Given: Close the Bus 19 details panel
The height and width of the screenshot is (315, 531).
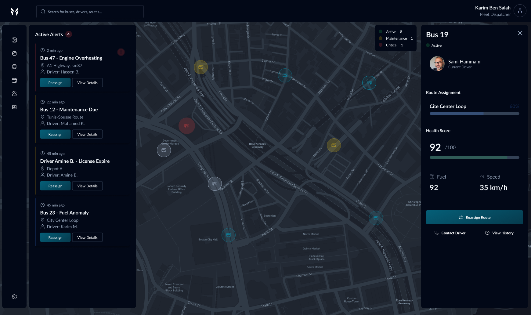Looking at the screenshot, I should (520, 33).
